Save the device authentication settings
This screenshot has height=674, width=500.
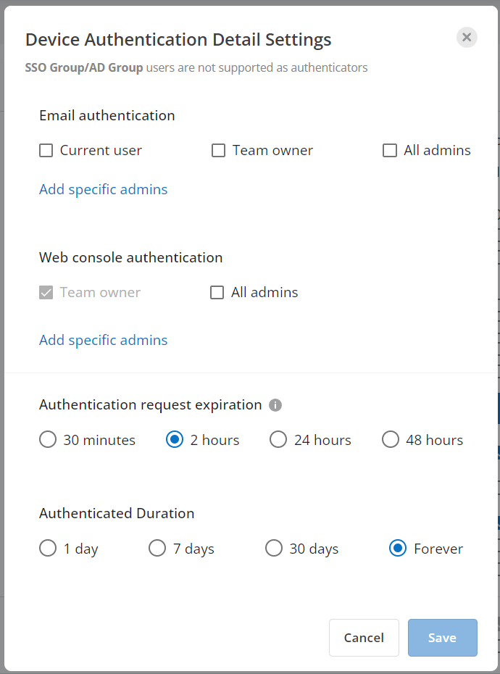[442, 638]
